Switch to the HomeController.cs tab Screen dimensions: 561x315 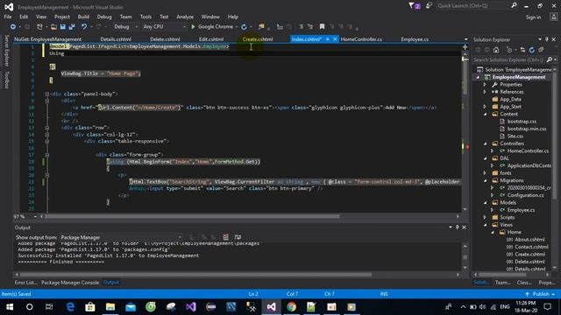pos(361,39)
